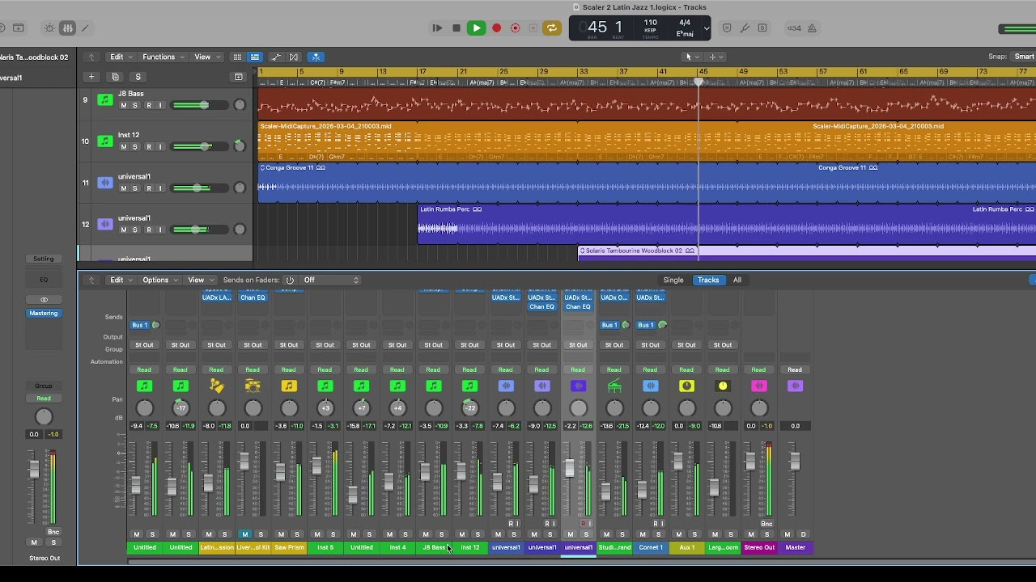
Task: Click the yellow Saw Prism instrument icon
Action: [289, 386]
